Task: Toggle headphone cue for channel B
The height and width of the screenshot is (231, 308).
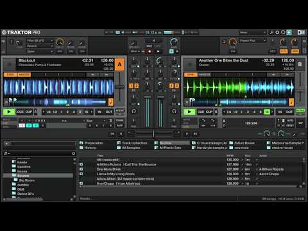Action: [x=174, y=111]
